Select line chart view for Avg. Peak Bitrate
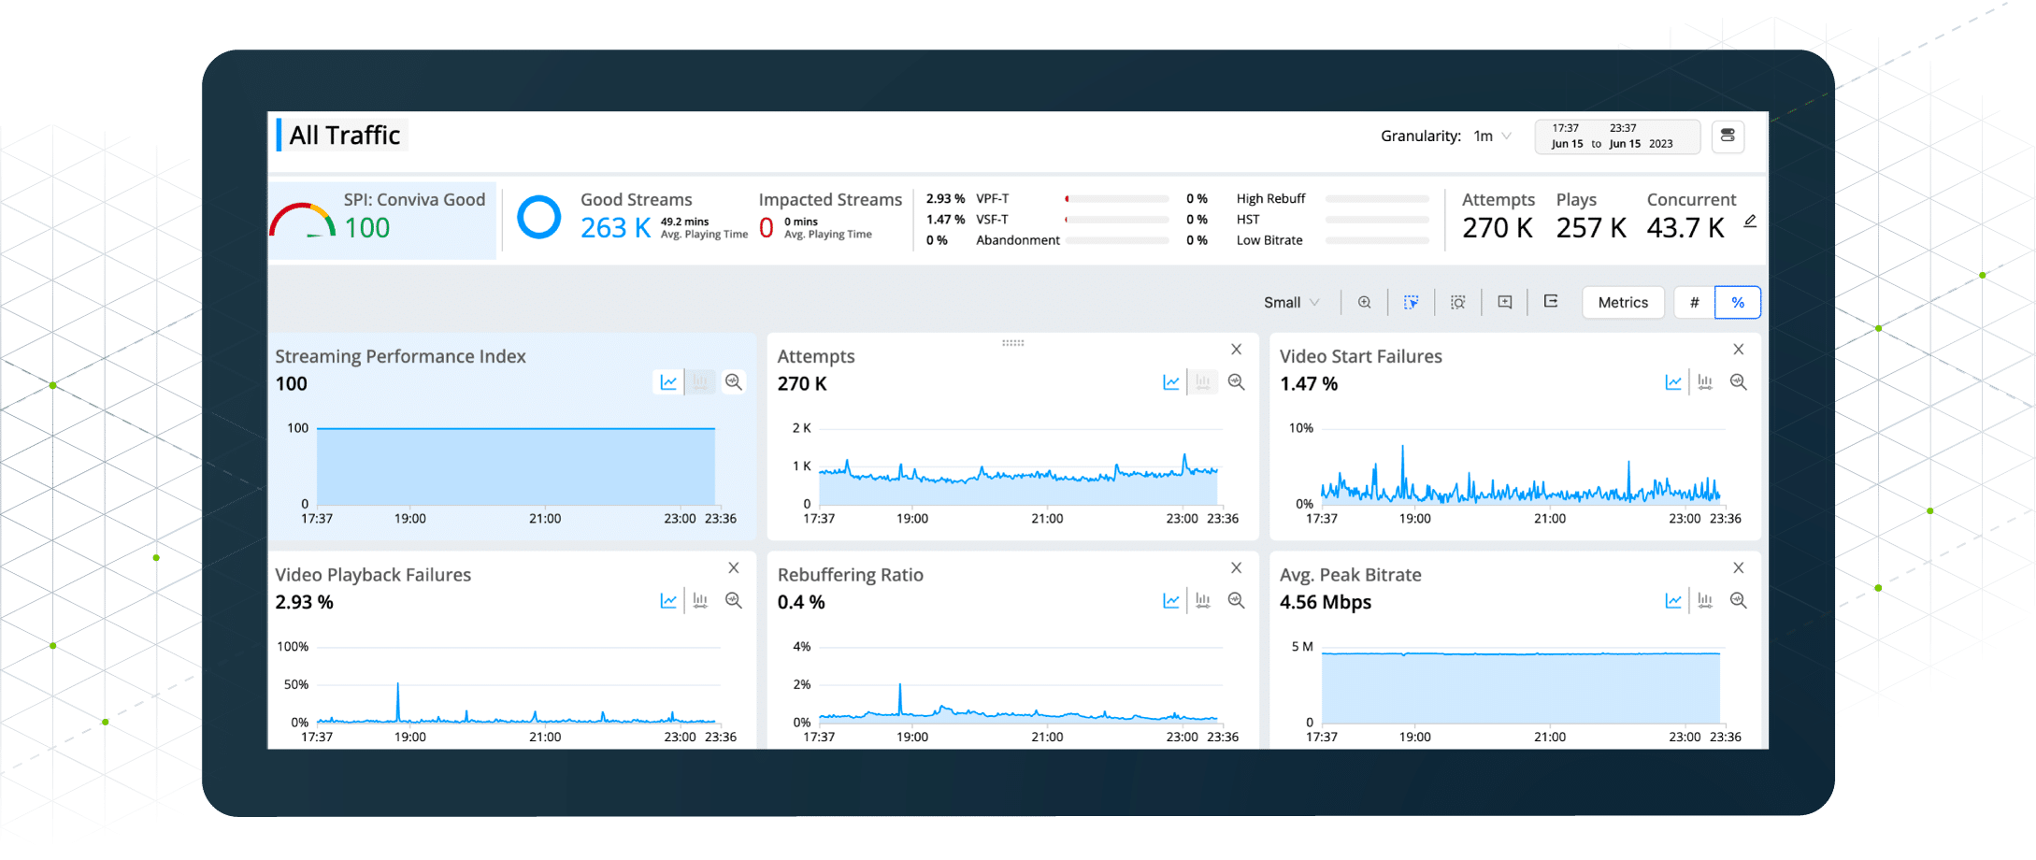Screen dimensions: 2036x860 point(1673,601)
